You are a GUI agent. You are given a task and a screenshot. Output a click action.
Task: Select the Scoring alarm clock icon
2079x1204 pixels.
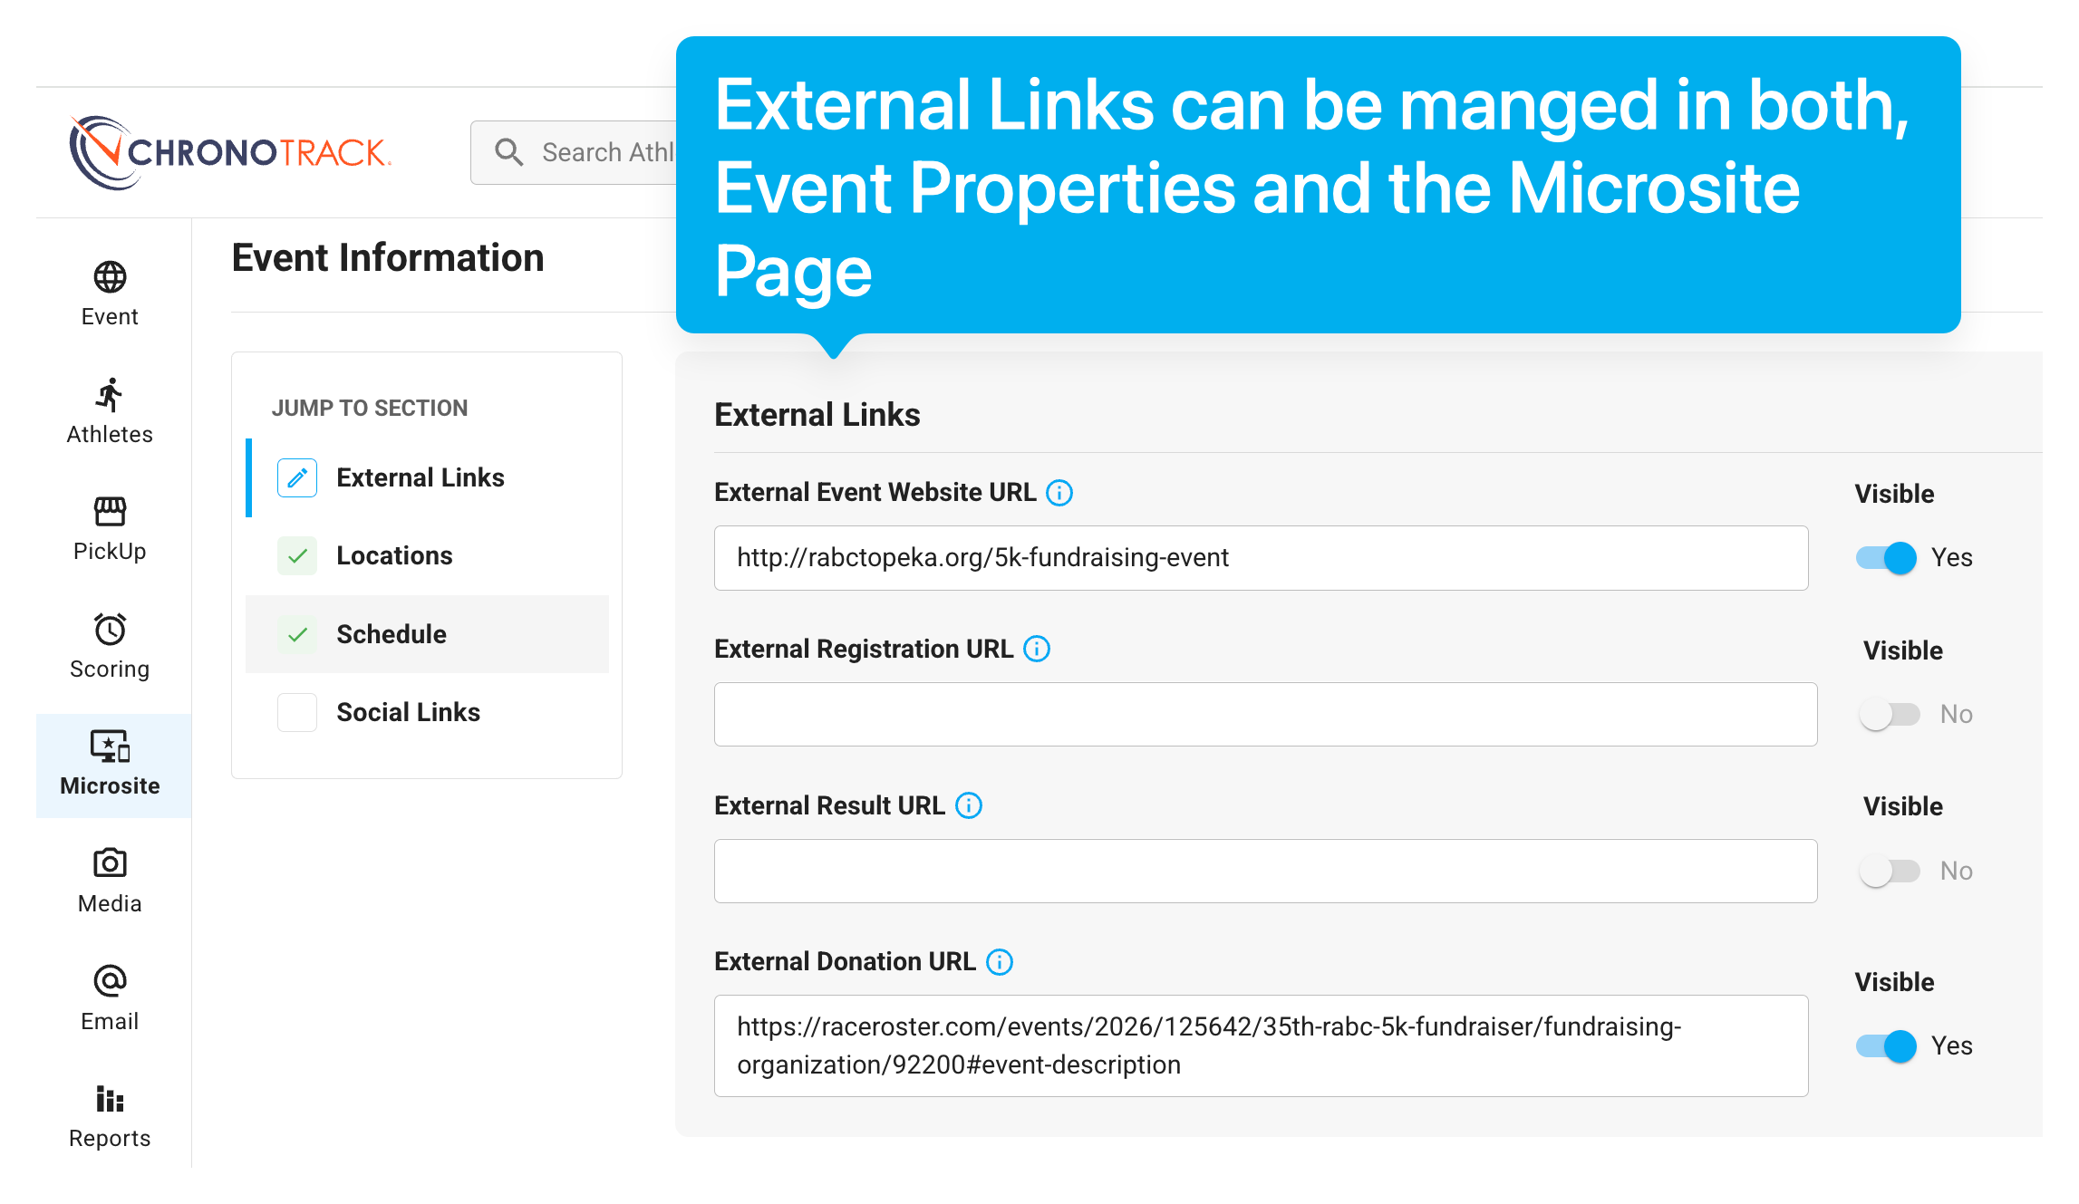coord(110,629)
